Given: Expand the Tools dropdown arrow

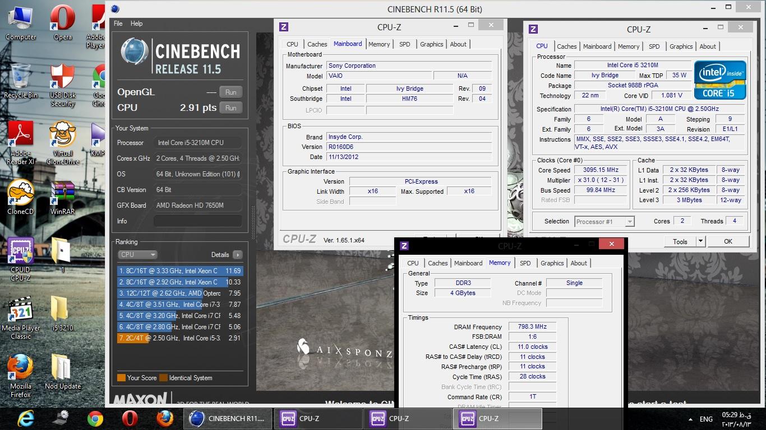Looking at the screenshot, I should (x=700, y=242).
